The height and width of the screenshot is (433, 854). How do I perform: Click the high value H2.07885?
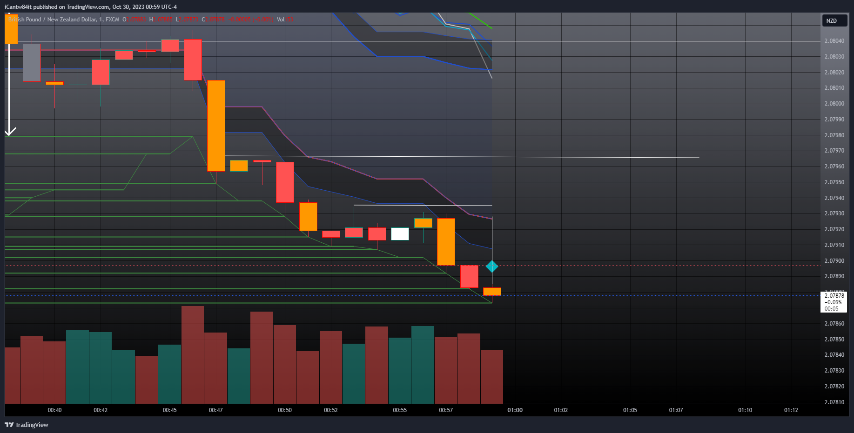pos(161,20)
